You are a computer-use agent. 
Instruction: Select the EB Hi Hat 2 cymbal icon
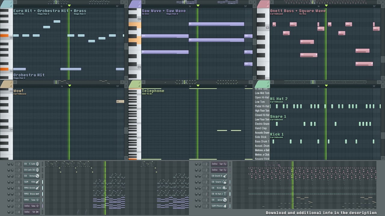click(x=225, y=194)
